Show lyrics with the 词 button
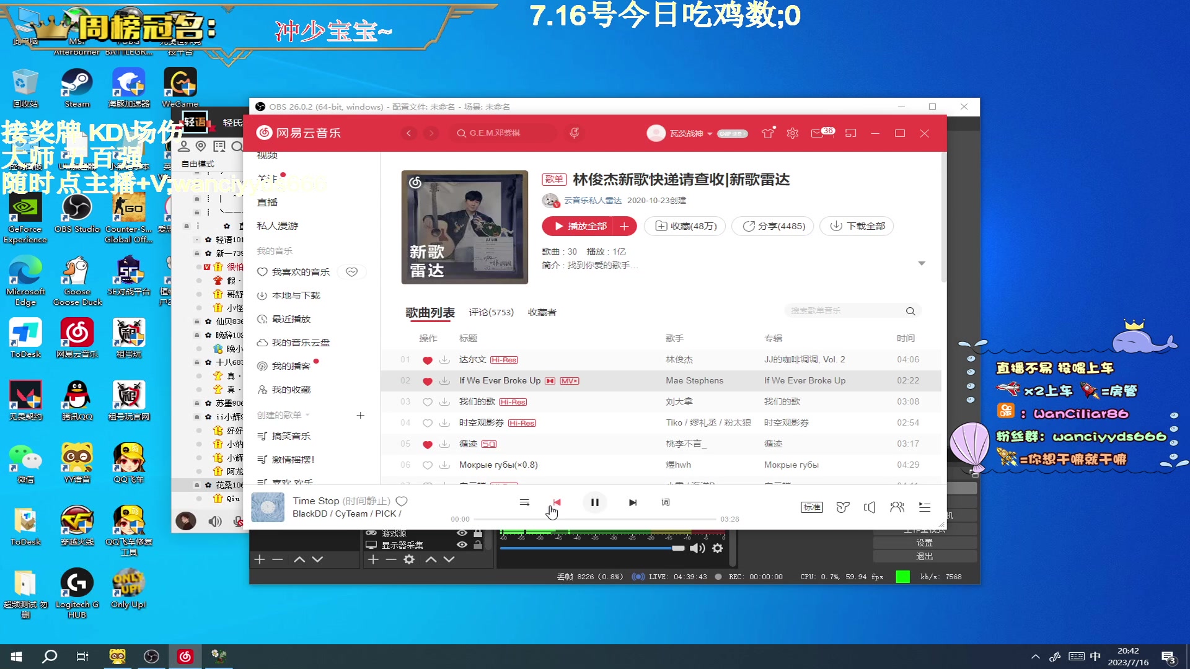 [666, 502]
